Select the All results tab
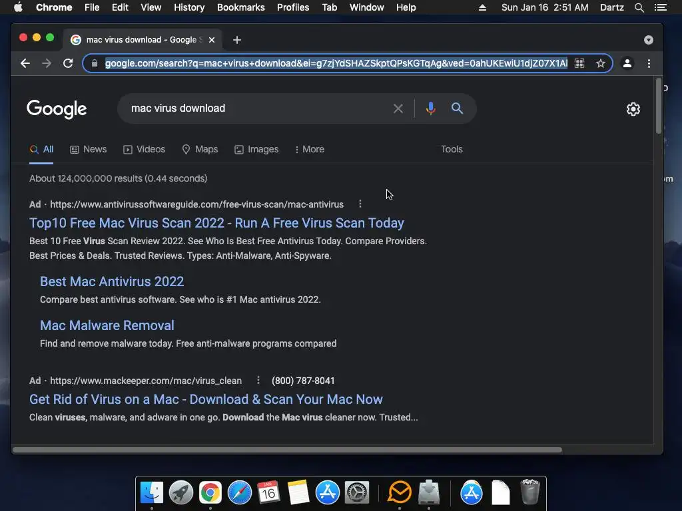The height and width of the screenshot is (511, 682). coord(41,150)
